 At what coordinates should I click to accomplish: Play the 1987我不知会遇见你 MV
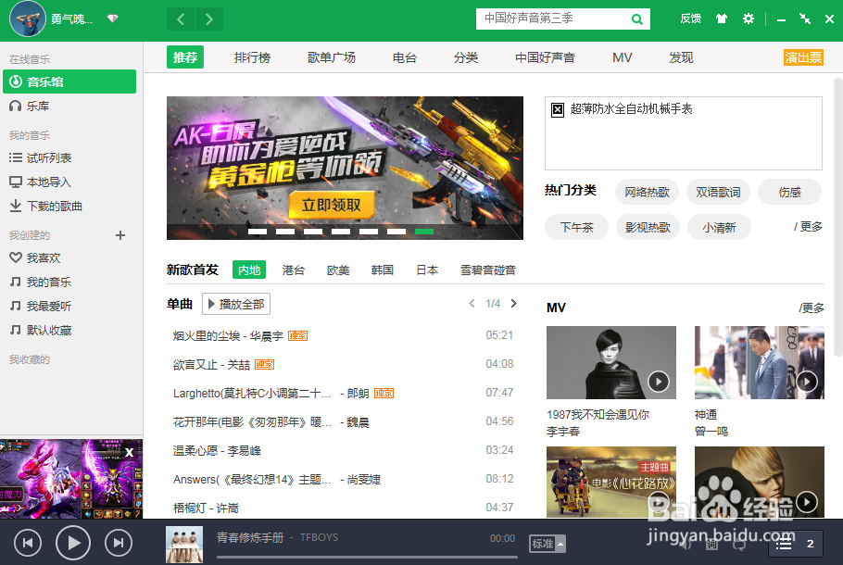point(611,363)
